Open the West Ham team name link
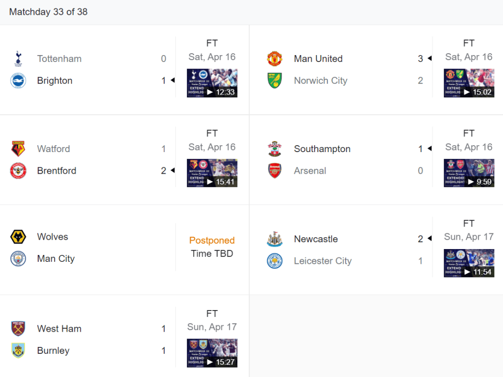The width and height of the screenshot is (503, 377). pos(59,329)
